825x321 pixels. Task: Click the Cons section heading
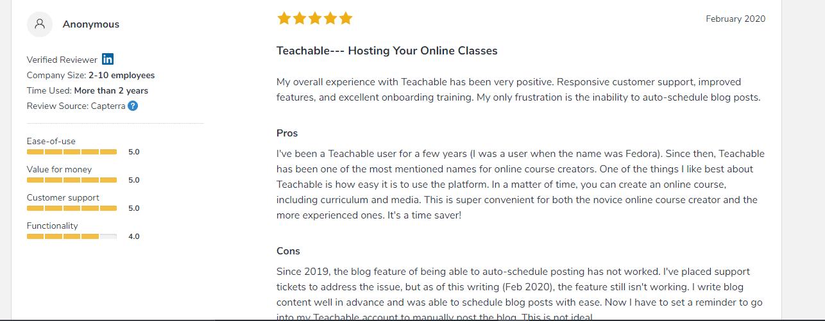288,251
